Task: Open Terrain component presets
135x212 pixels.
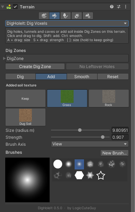Action: [119, 7]
